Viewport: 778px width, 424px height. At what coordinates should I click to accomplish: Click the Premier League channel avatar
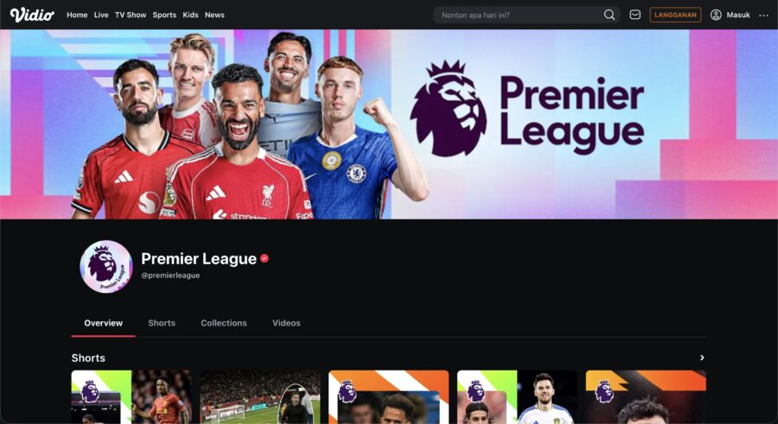[106, 266]
